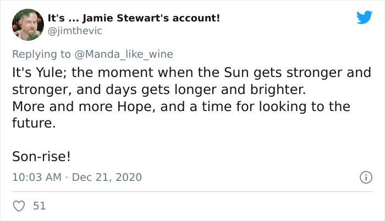
Task: Click the 'Replying to' label text
Action: click(41, 54)
